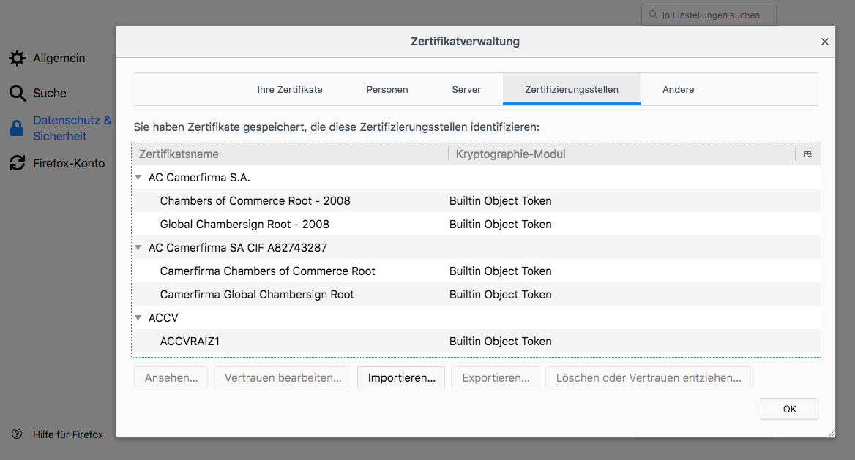The height and width of the screenshot is (460, 855).
Task: Confirm the dialog with OK
Action: [789, 409]
